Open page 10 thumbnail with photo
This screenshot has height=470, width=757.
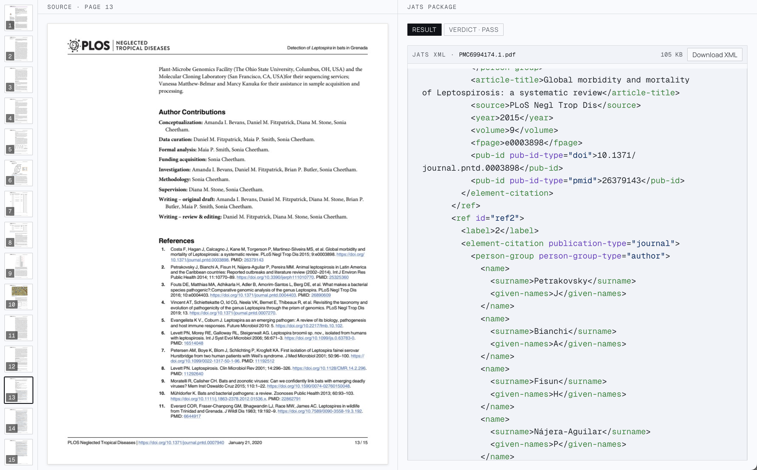[x=19, y=297]
